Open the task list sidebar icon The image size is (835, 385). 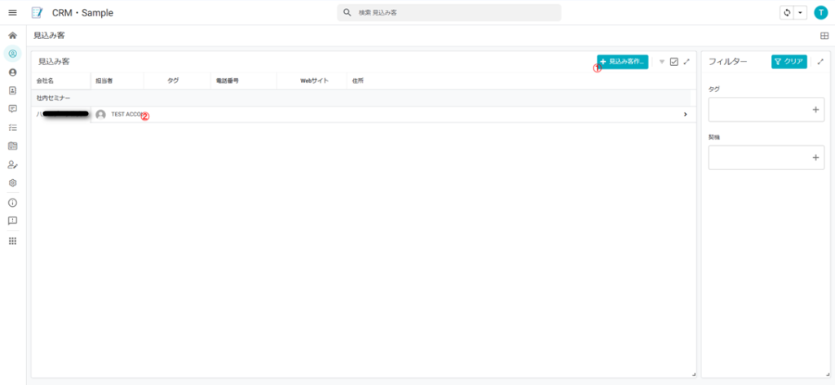[x=12, y=128]
